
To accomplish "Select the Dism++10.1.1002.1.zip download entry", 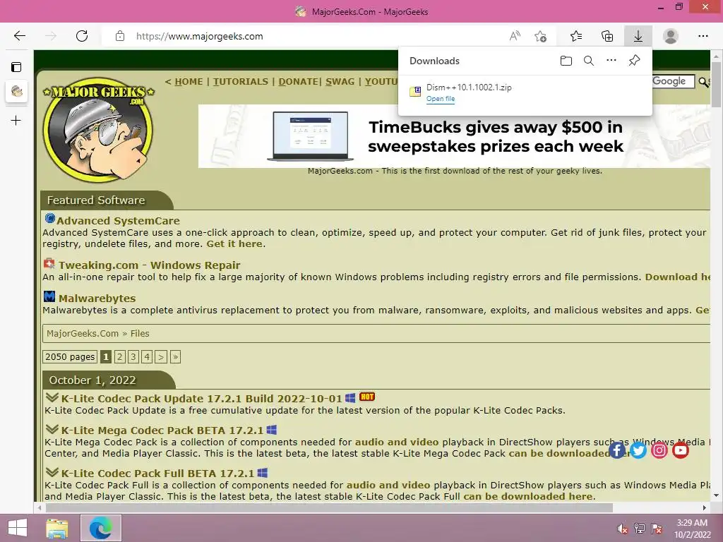I will click(525, 92).
